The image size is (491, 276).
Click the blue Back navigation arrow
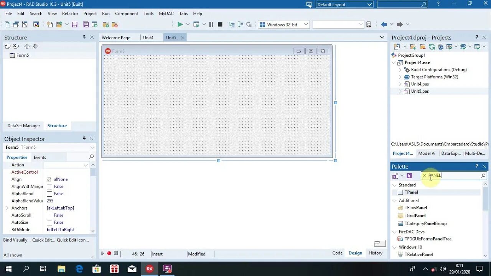(x=384, y=25)
